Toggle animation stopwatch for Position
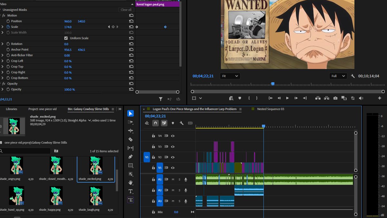Viewport: 387px width, 218px height. 8,21
